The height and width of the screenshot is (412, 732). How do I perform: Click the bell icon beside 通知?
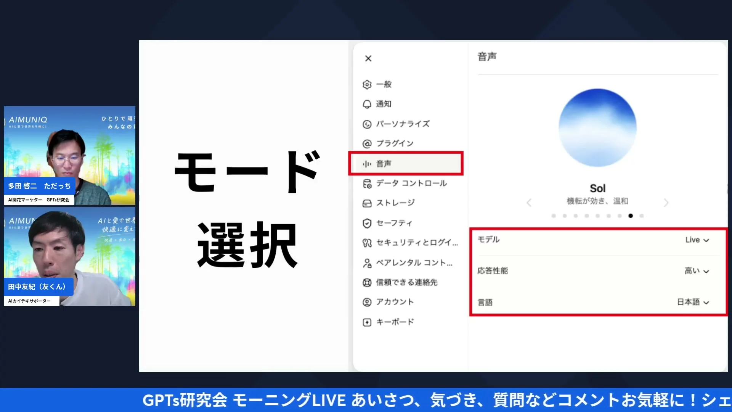click(367, 104)
